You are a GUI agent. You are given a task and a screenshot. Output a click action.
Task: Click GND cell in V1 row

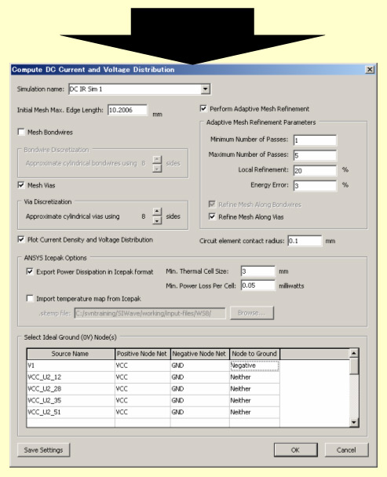click(x=199, y=366)
